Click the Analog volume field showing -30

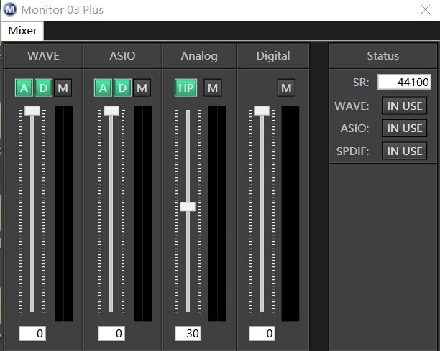pos(188,334)
